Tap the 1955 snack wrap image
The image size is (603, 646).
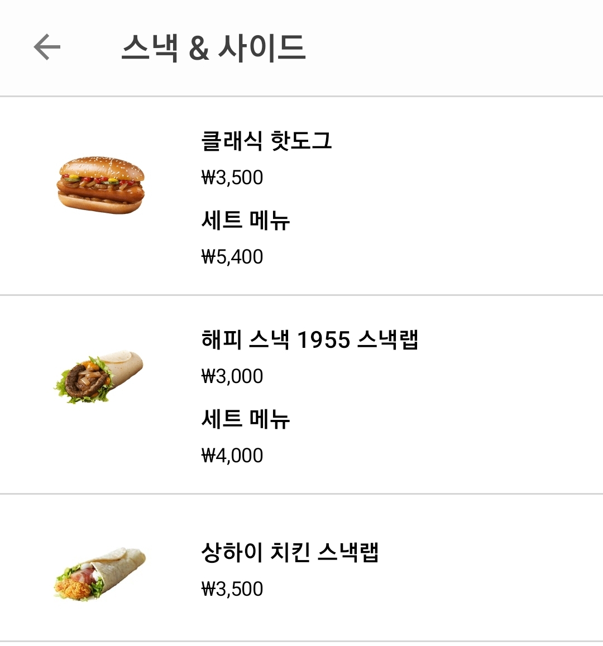point(99,377)
